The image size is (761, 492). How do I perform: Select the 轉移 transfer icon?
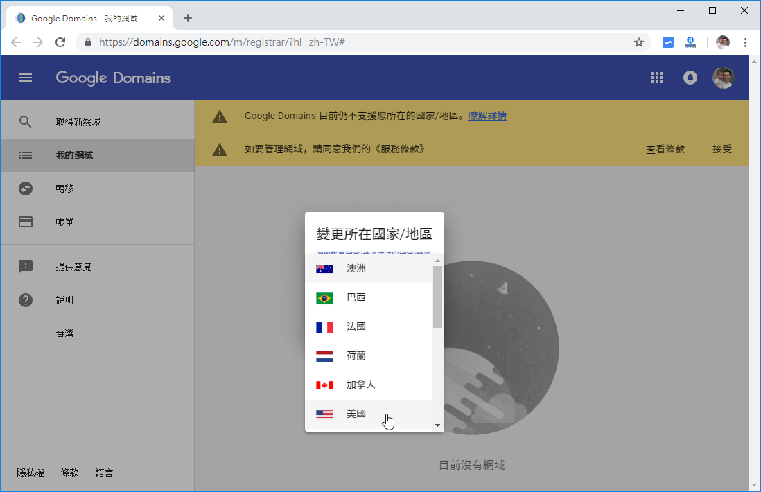point(26,188)
